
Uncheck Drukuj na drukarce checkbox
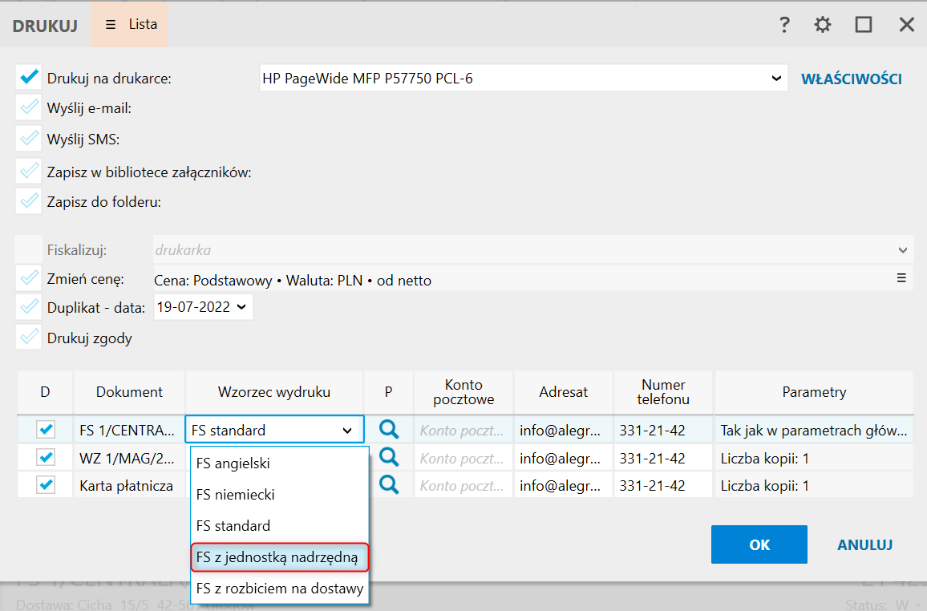(x=28, y=78)
